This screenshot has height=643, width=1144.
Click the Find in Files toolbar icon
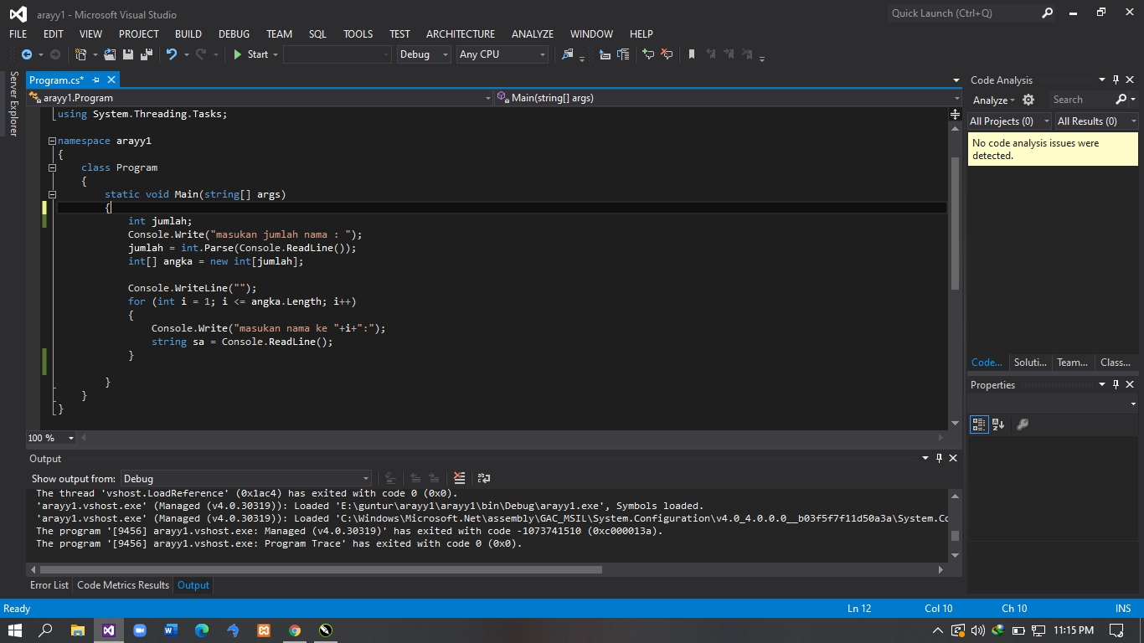point(568,54)
